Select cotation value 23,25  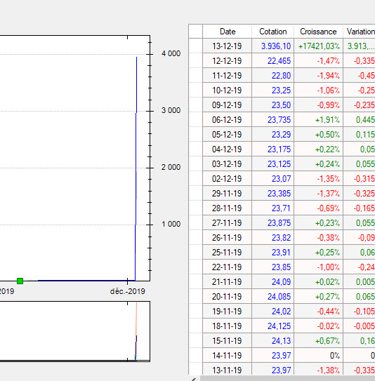273,90
